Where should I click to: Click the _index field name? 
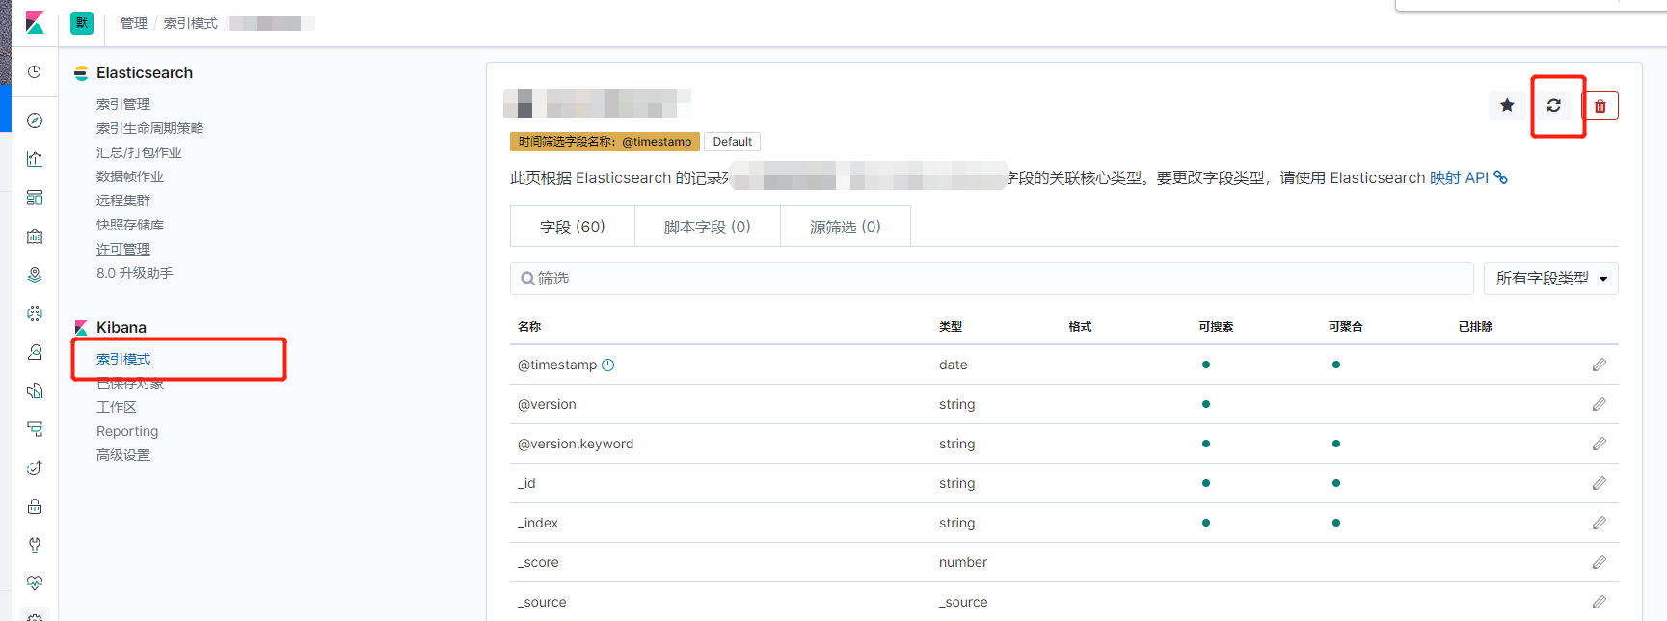point(538,523)
